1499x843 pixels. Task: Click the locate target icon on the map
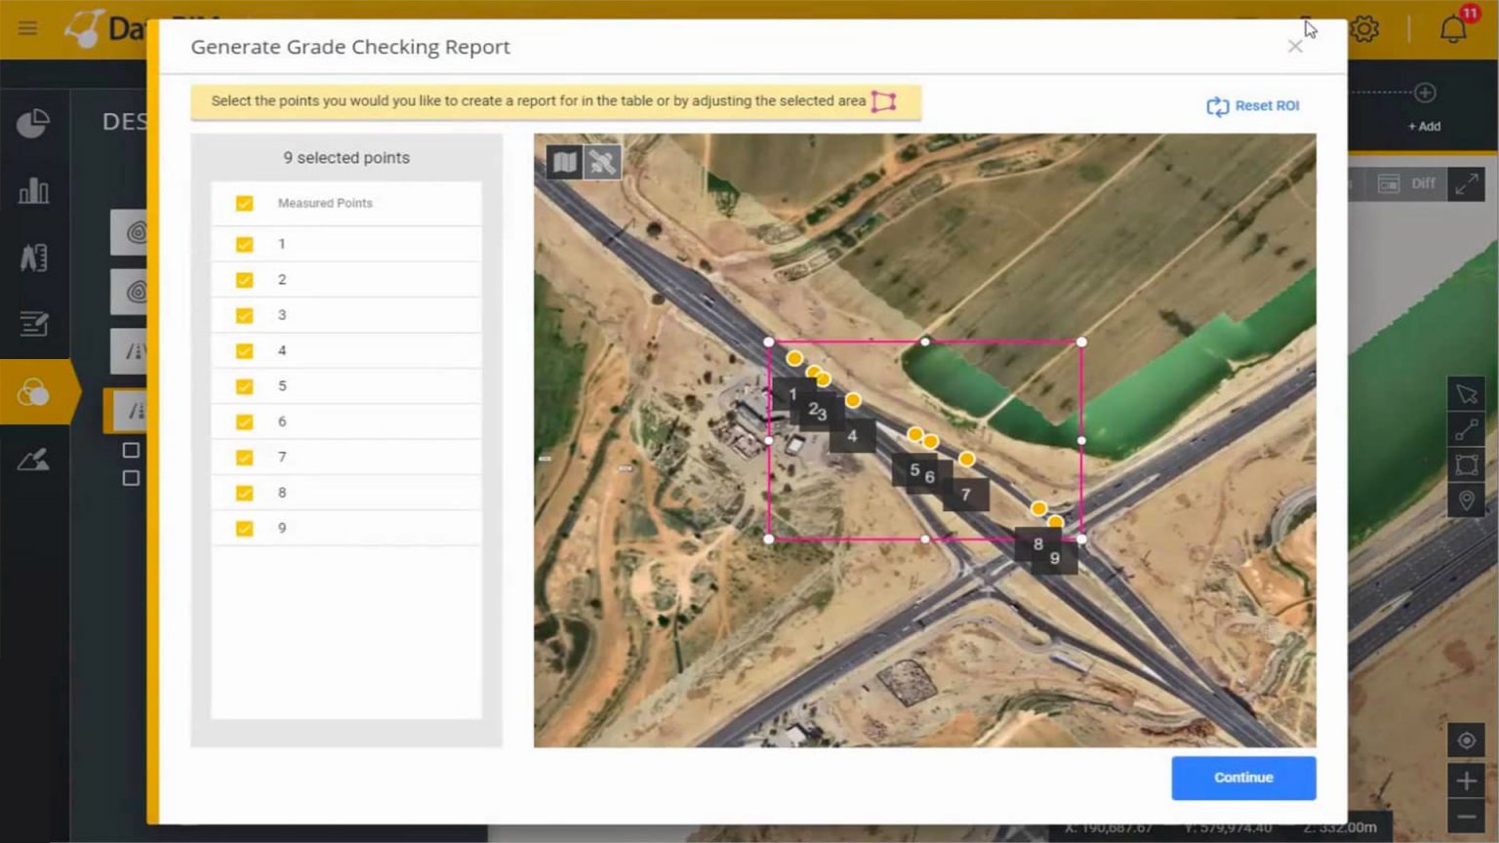tap(1466, 741)
